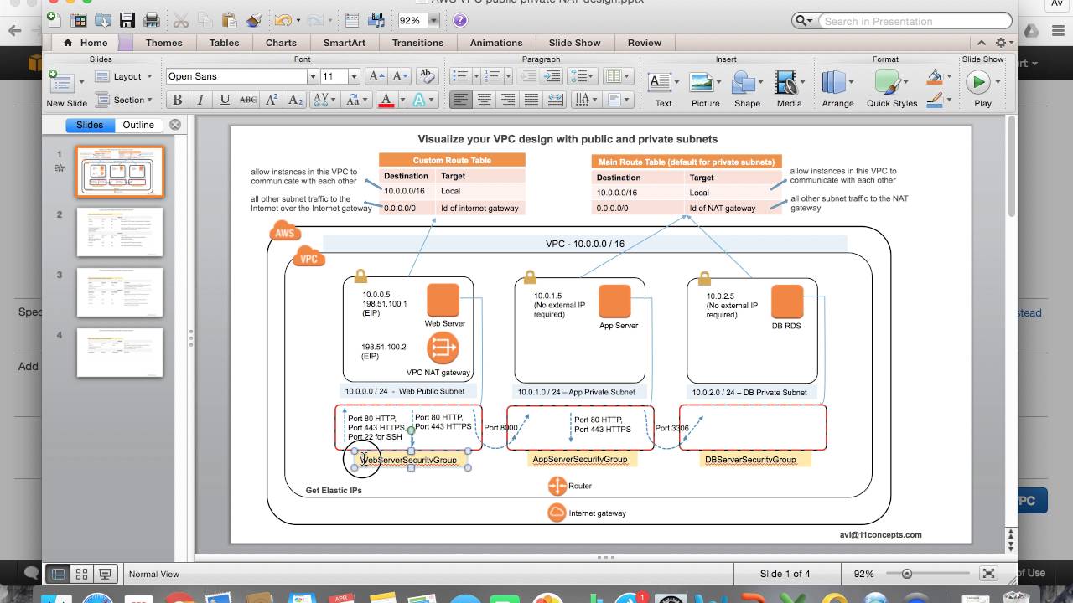Click the ribbon settings gear

(1000, 43)
